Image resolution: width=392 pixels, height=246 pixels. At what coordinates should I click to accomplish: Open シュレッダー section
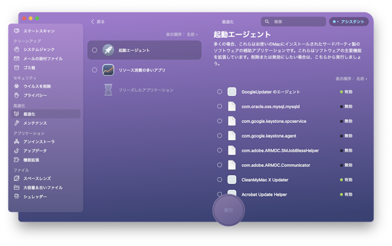[35, 196]
